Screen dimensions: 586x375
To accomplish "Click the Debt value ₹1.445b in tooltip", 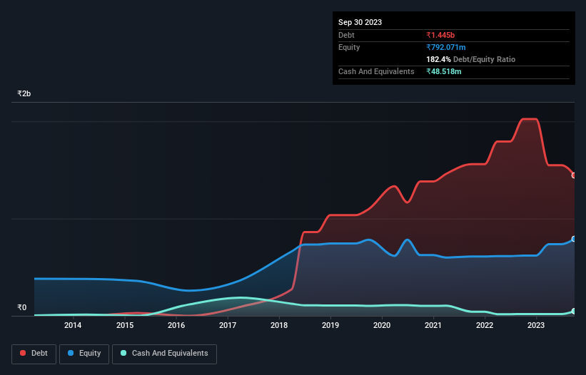I will (x=440, y=35).
